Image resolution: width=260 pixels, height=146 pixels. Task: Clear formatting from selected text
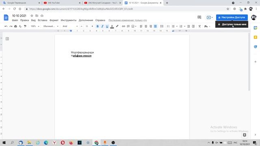click(x=199, y=26)
